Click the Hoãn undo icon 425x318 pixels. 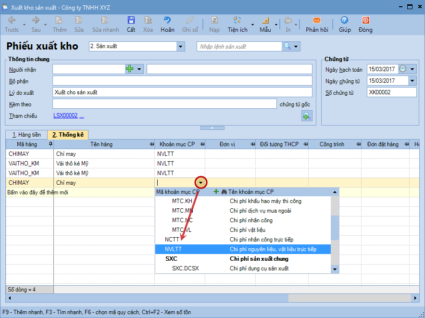point(167,24)
